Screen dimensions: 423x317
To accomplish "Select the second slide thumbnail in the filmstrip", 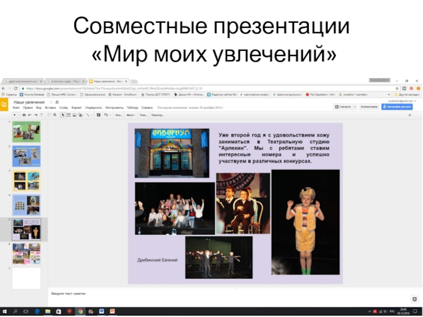I will point(26,156).
